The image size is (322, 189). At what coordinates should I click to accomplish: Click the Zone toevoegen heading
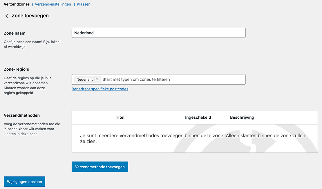coord(30,16)
